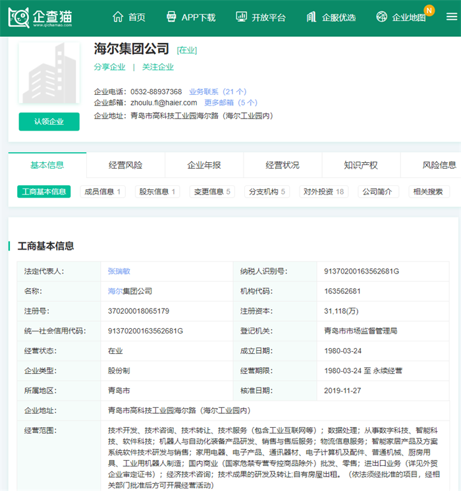The image size is (461, 491).
Task: Open 开放平台 in the navigation
Action: (269, 18)
